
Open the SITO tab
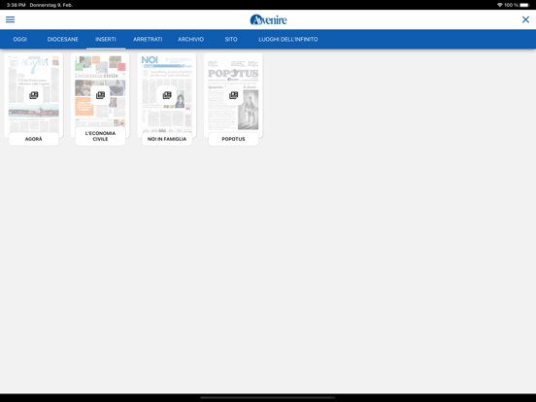pos(231,39)
